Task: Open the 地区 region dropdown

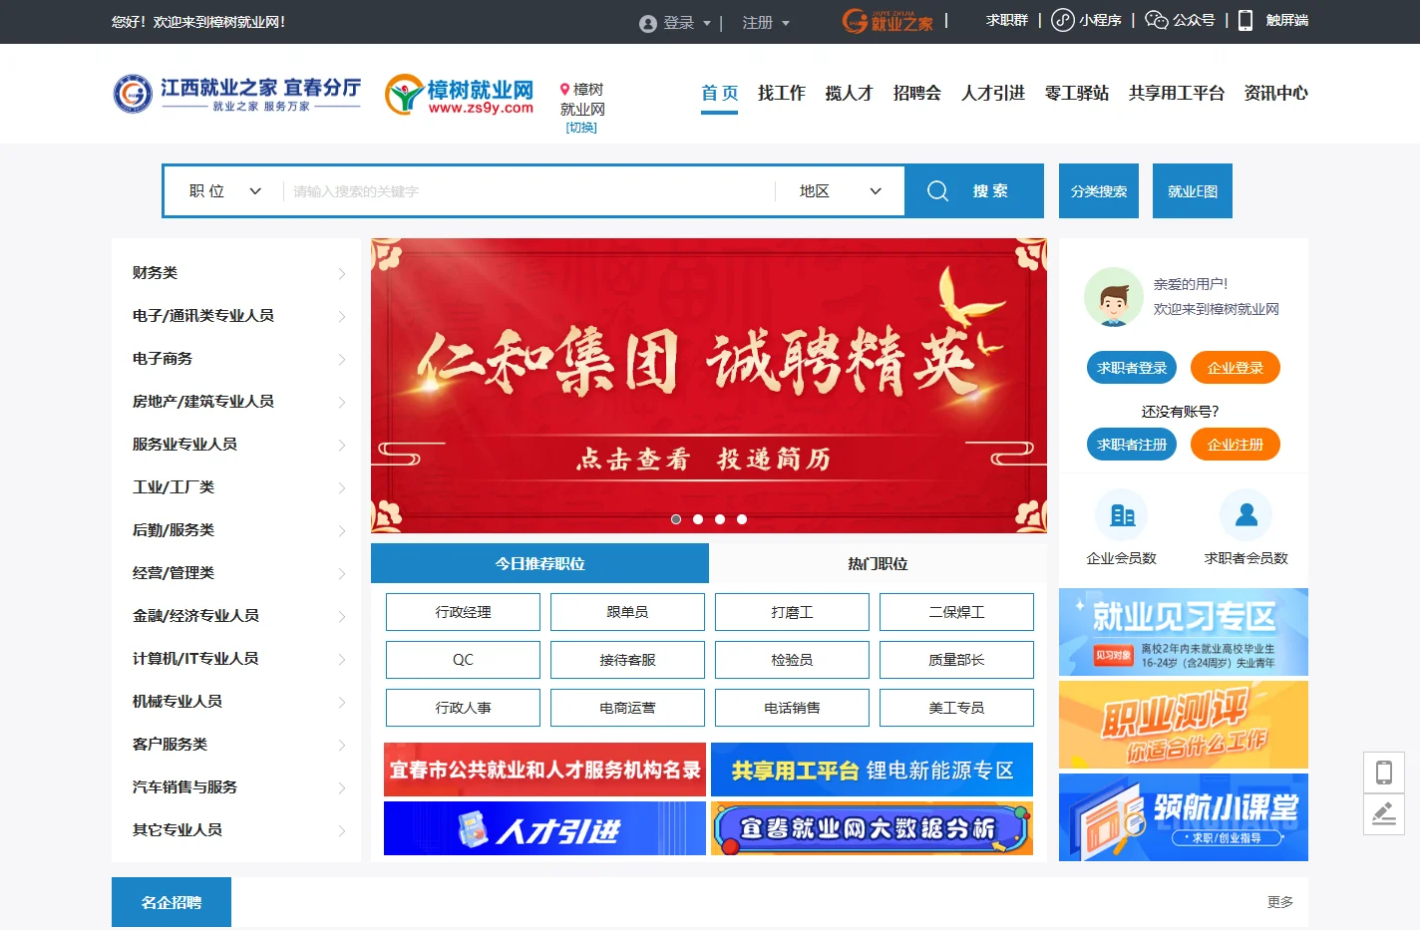Action: tap(840, 191)
